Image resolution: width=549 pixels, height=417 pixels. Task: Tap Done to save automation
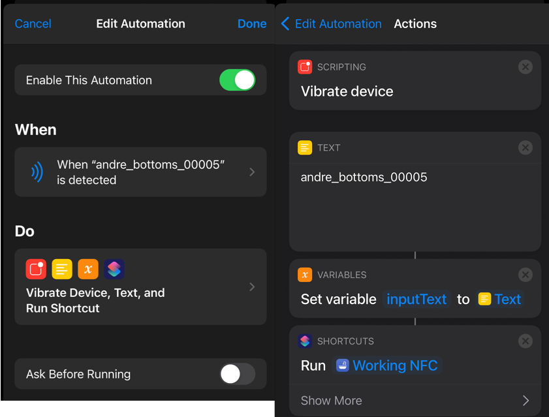coord(251,24)
